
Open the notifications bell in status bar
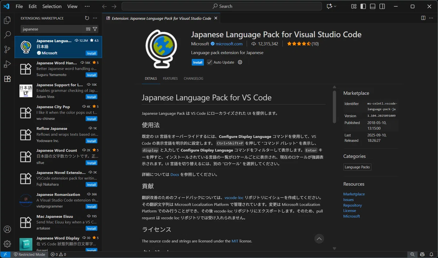click(431, 254)
